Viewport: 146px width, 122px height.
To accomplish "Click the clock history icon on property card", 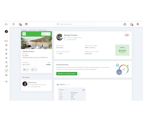I will coord(24,34).
